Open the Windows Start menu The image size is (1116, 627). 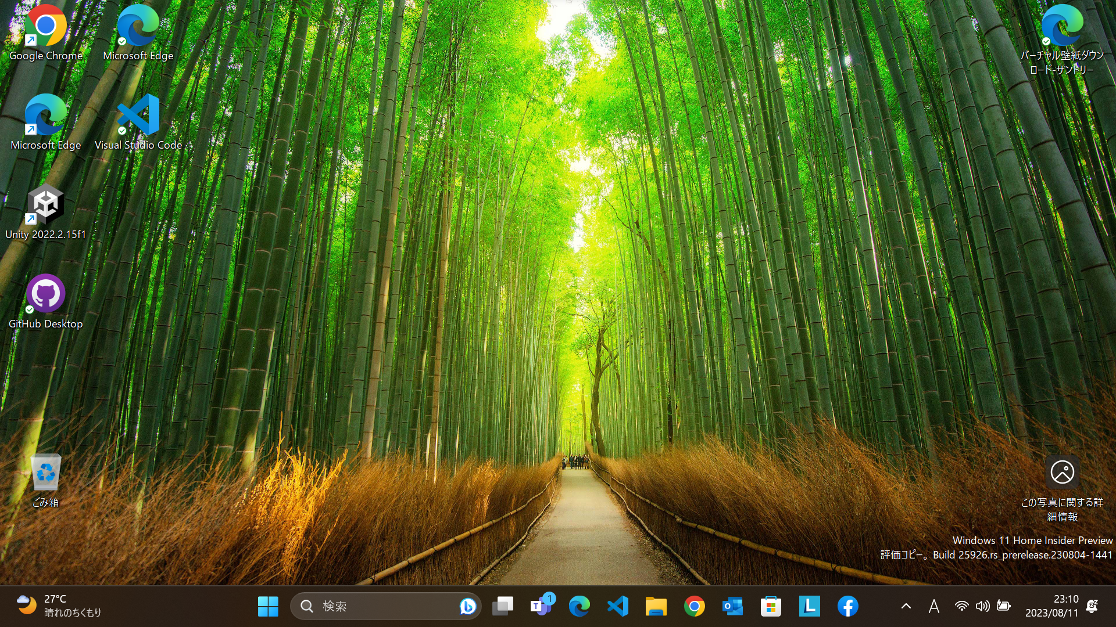268,606
